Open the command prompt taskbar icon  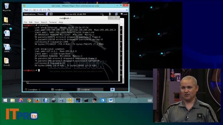(86, 100)
